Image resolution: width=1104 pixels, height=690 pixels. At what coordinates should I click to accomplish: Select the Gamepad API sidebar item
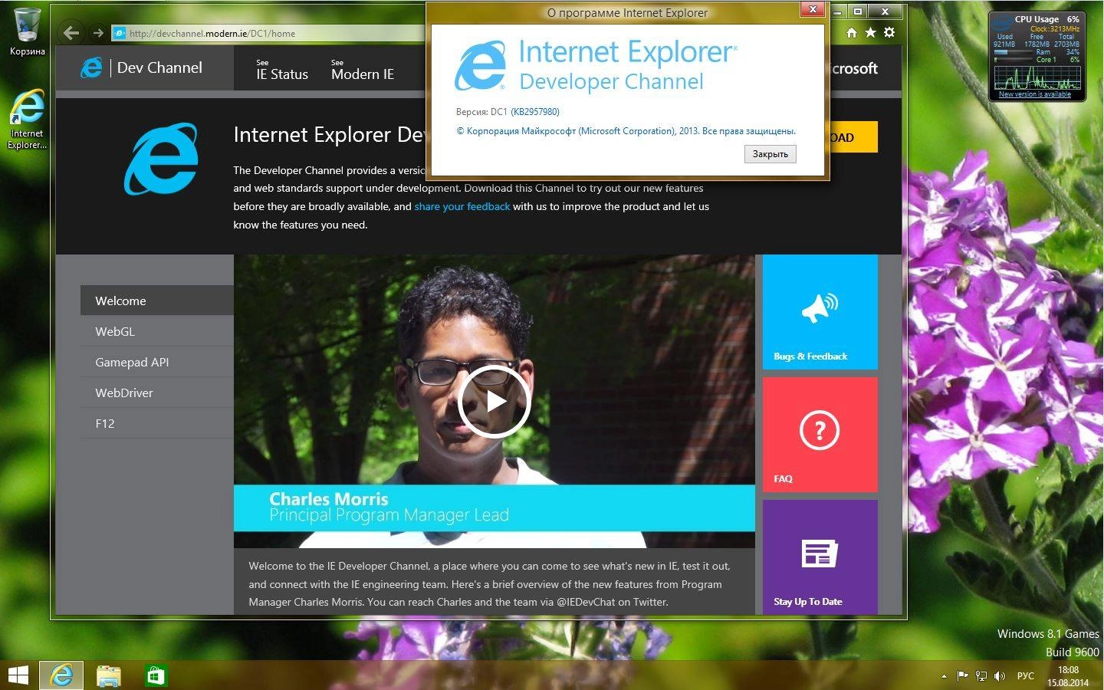tap(156, 362)
